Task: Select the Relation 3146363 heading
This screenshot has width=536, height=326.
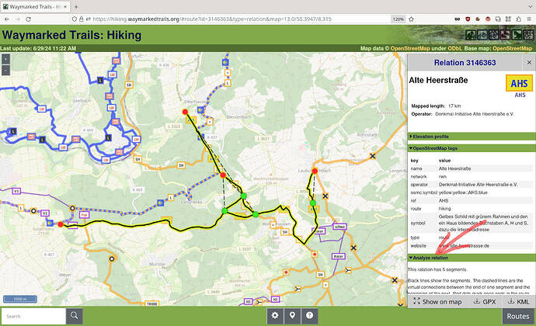Action: pos(465,63)
